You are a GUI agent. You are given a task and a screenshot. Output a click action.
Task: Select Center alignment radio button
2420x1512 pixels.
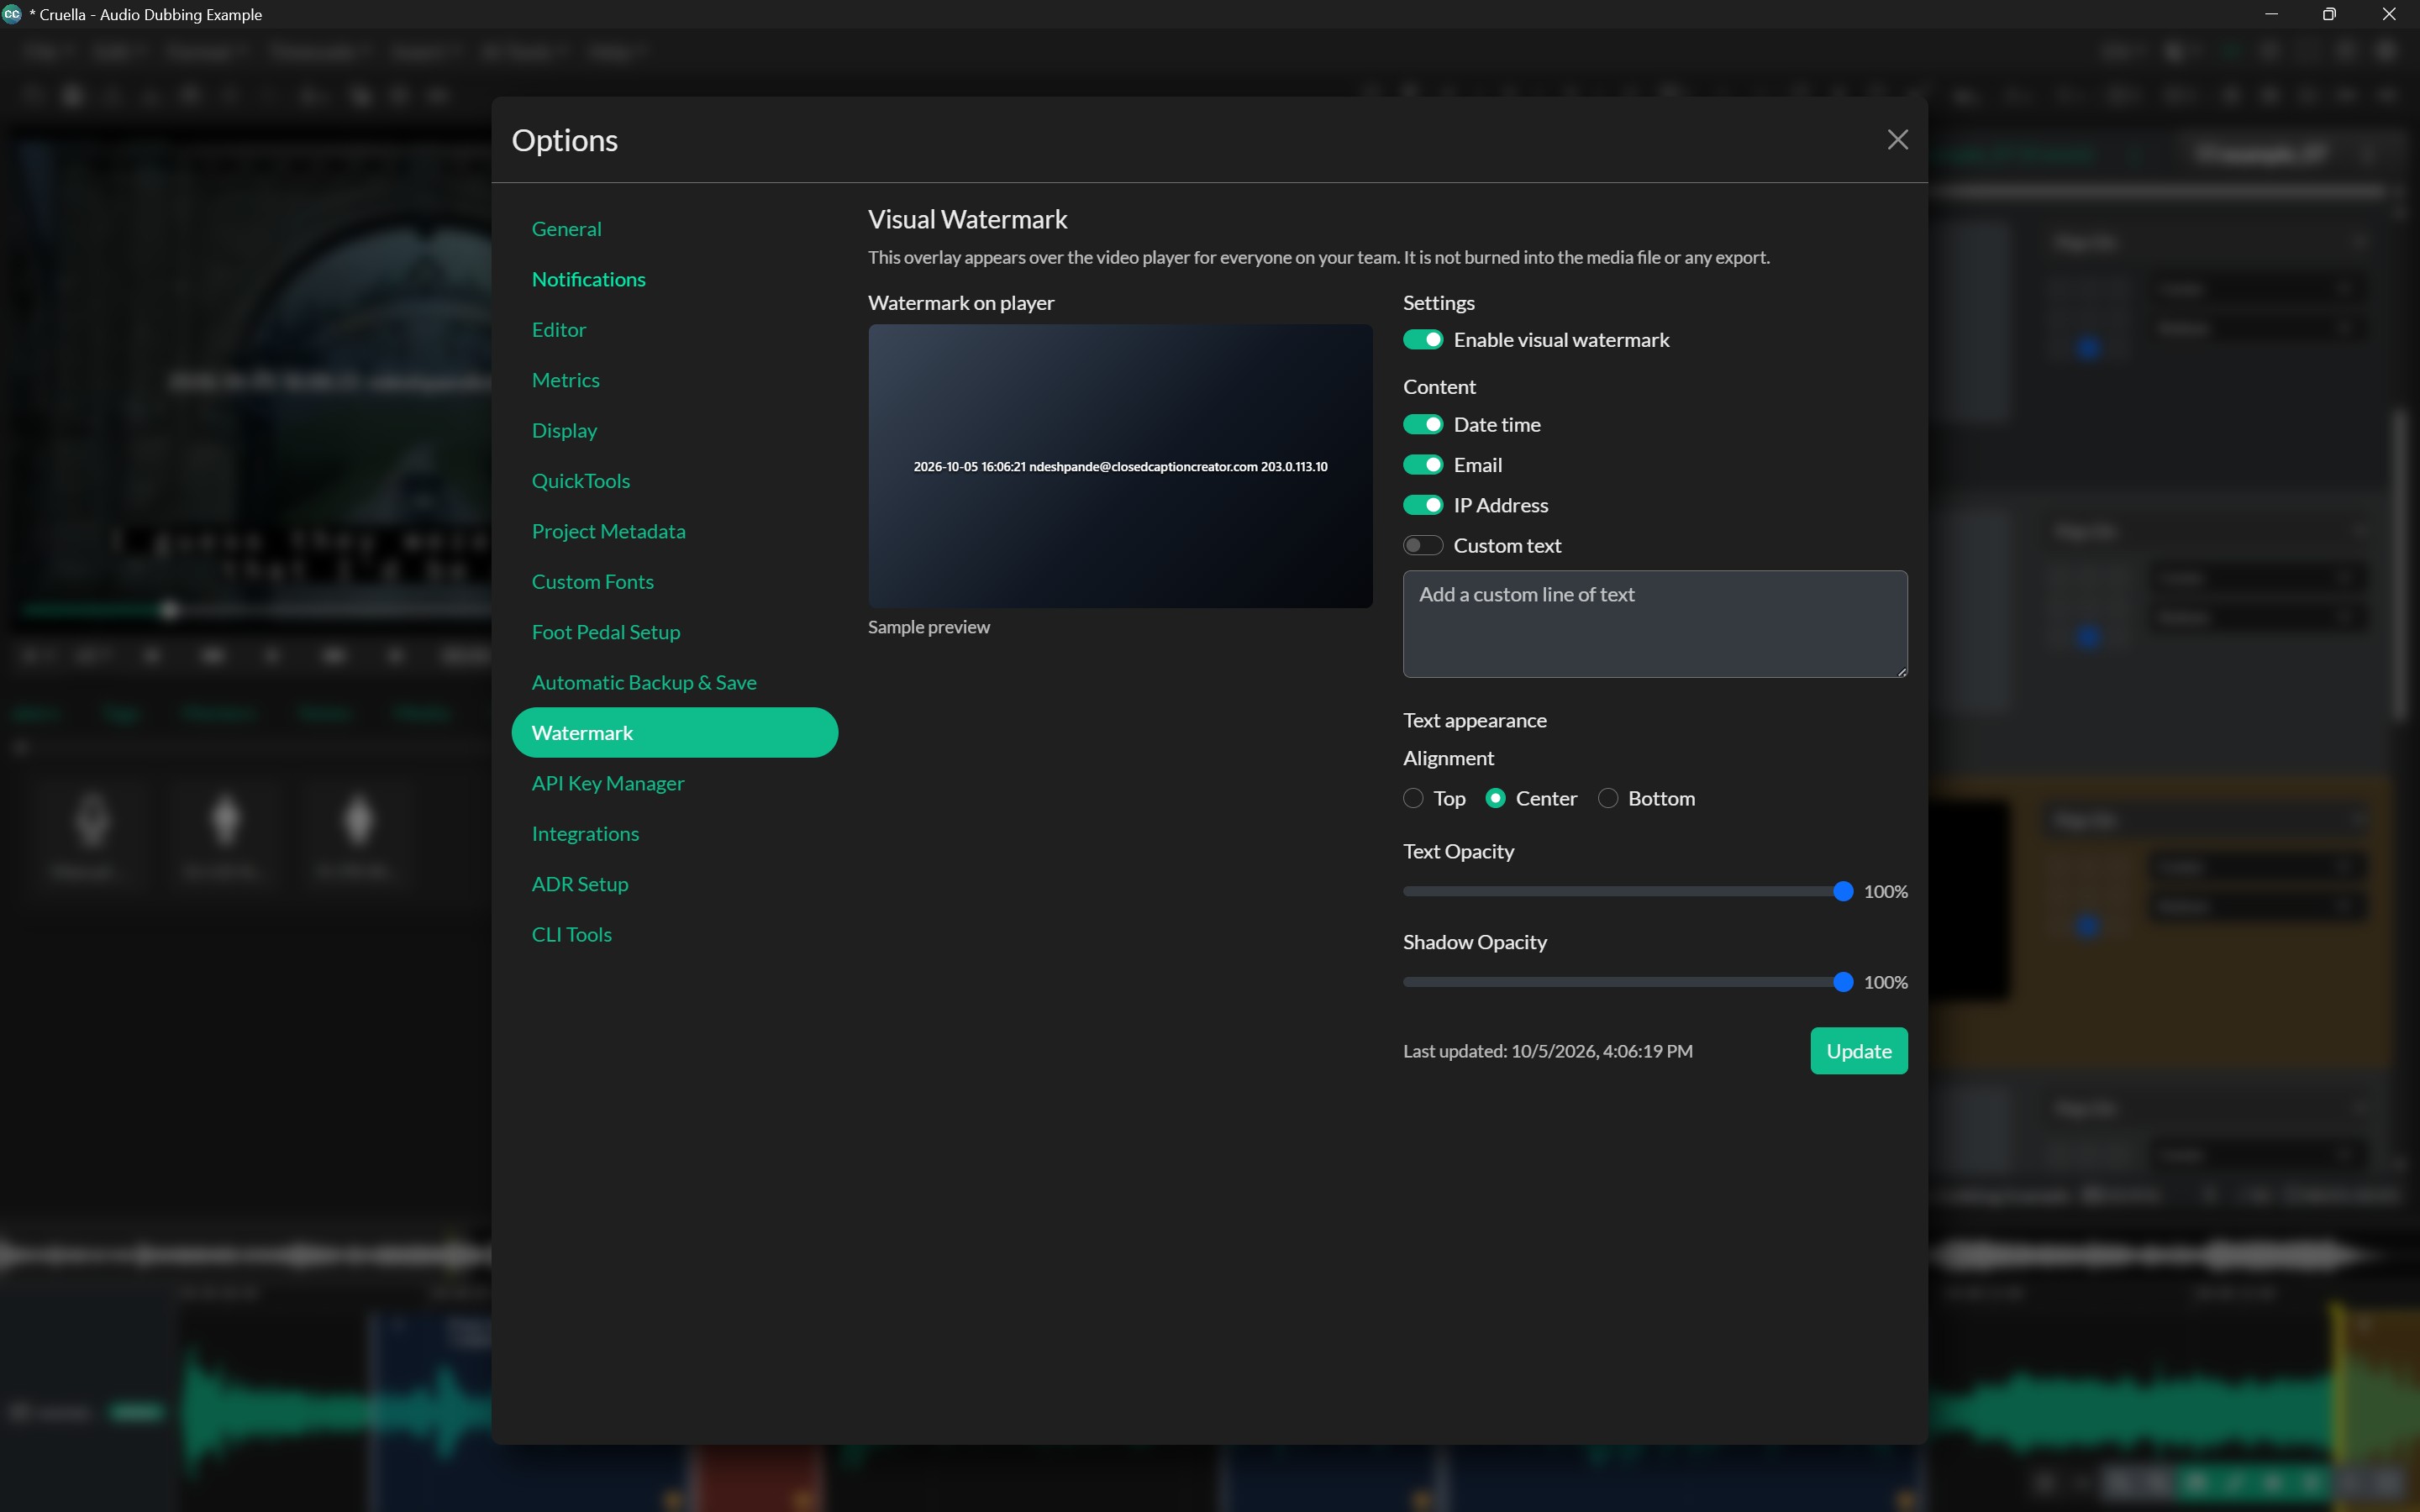[x=1495, y=798]
